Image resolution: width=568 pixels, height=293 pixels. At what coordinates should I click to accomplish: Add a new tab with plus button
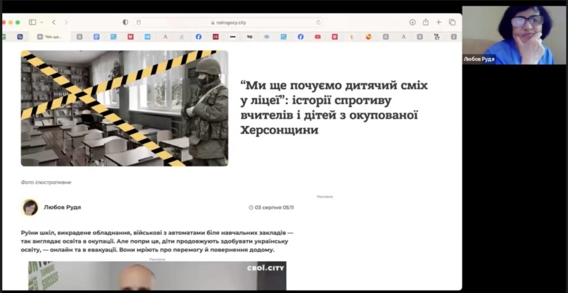(x=439, y=22)
